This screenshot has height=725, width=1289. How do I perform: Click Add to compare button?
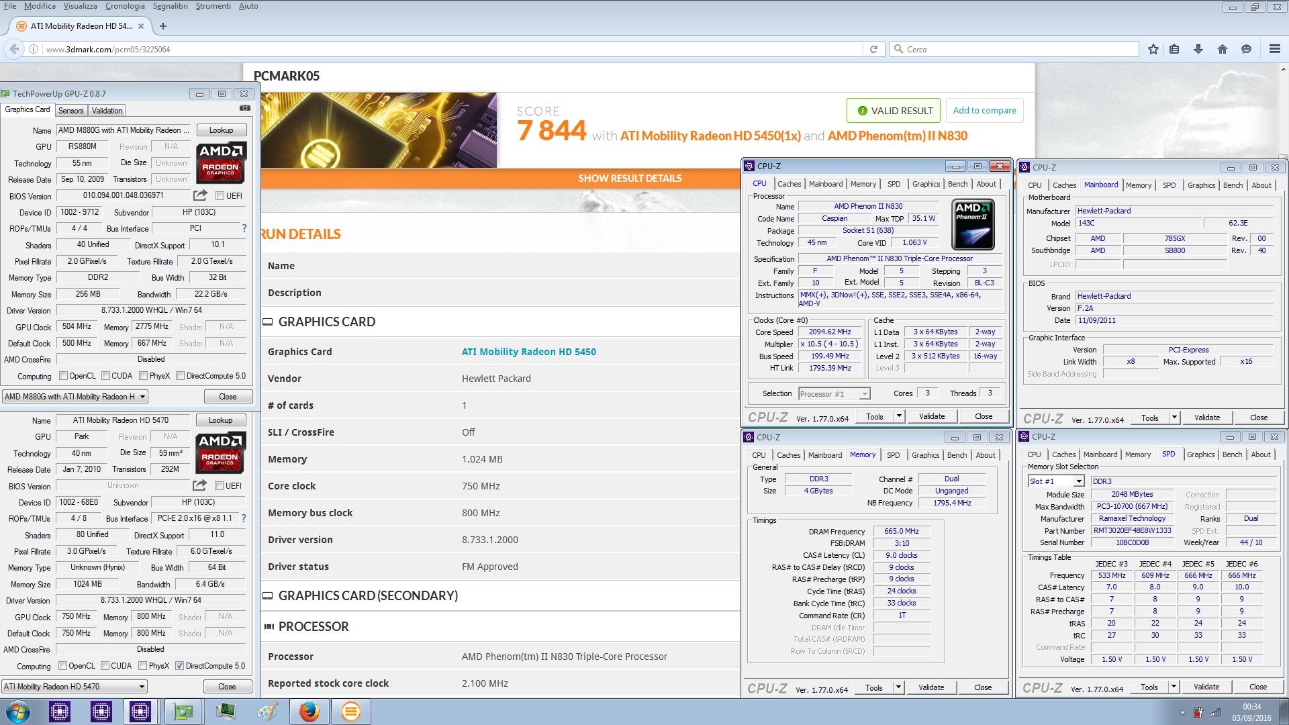tap(984, 111)
